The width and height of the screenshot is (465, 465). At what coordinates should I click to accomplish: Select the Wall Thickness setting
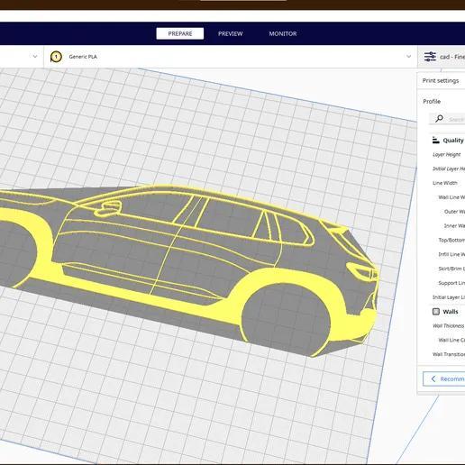tap(448, 326)
